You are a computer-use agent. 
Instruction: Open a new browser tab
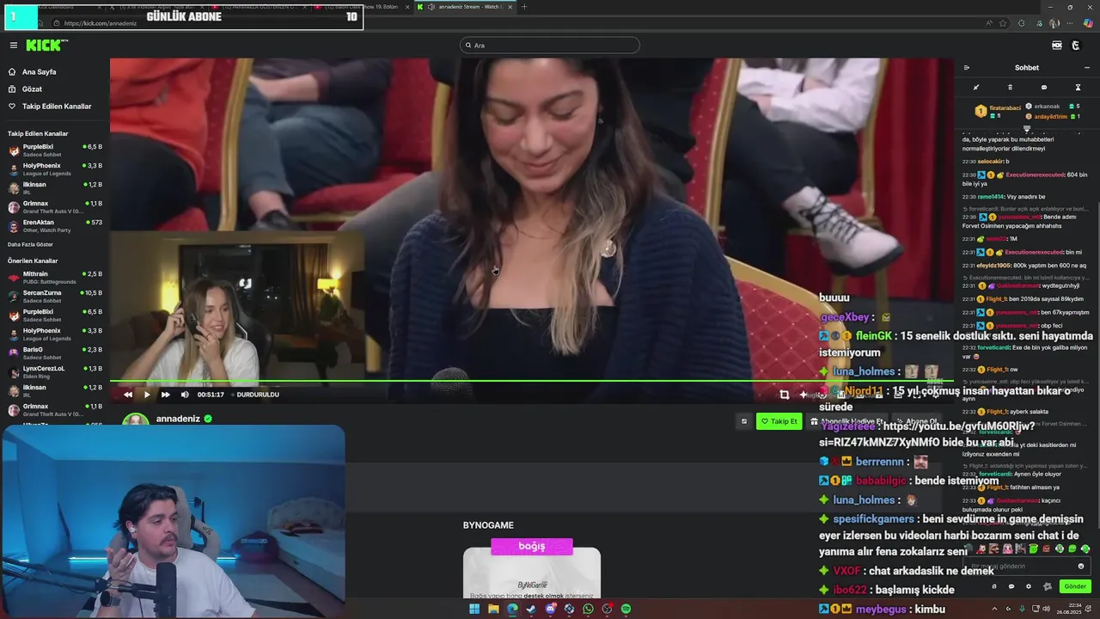(524, 7)
